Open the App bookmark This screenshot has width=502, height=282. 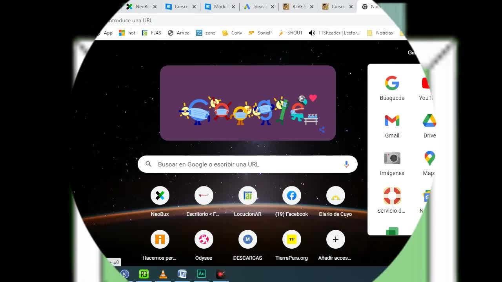[105, 33]
